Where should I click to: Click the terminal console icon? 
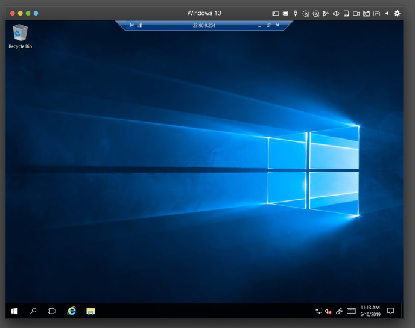pyautogui.click(x=366, y=13)
